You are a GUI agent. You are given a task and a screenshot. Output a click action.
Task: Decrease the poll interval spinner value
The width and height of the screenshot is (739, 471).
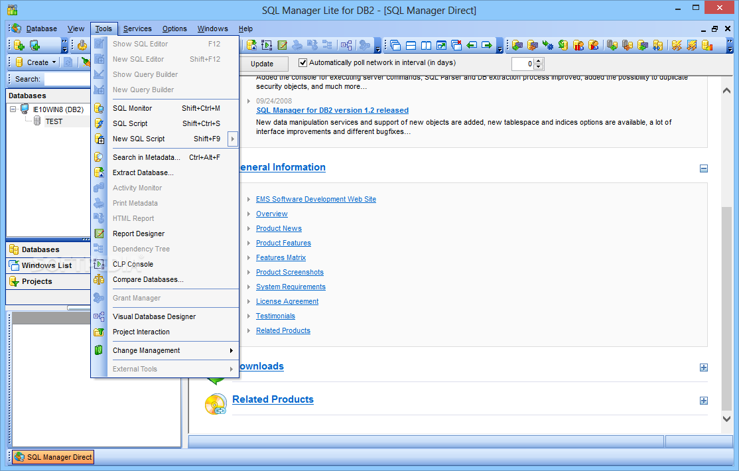[x=539, y=66]
